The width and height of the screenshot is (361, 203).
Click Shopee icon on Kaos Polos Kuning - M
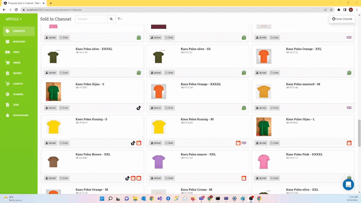click(238, 143)
